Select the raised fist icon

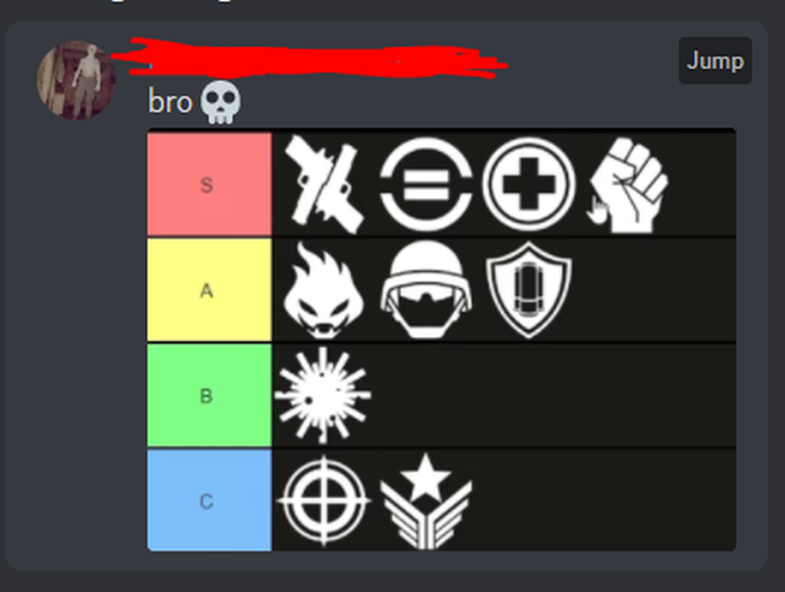pyautogui.click(x=629, y=186)
